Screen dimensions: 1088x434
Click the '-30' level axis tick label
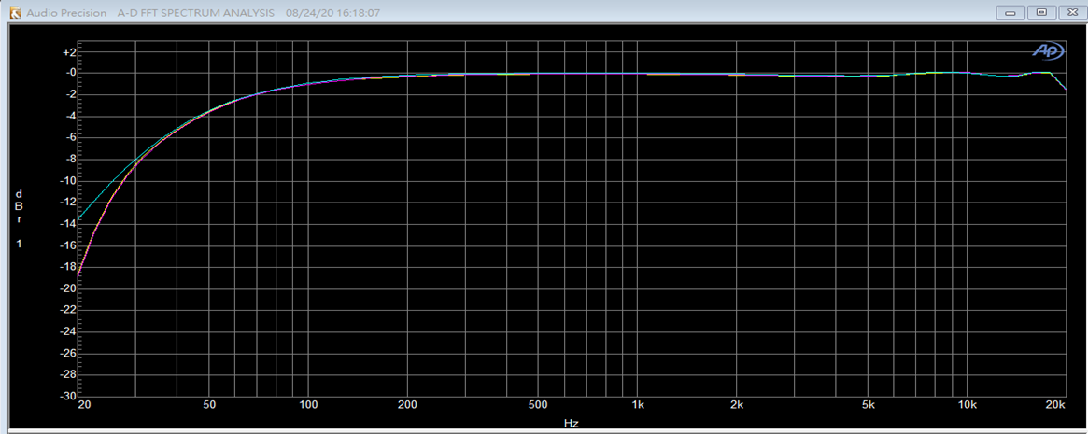66,396
